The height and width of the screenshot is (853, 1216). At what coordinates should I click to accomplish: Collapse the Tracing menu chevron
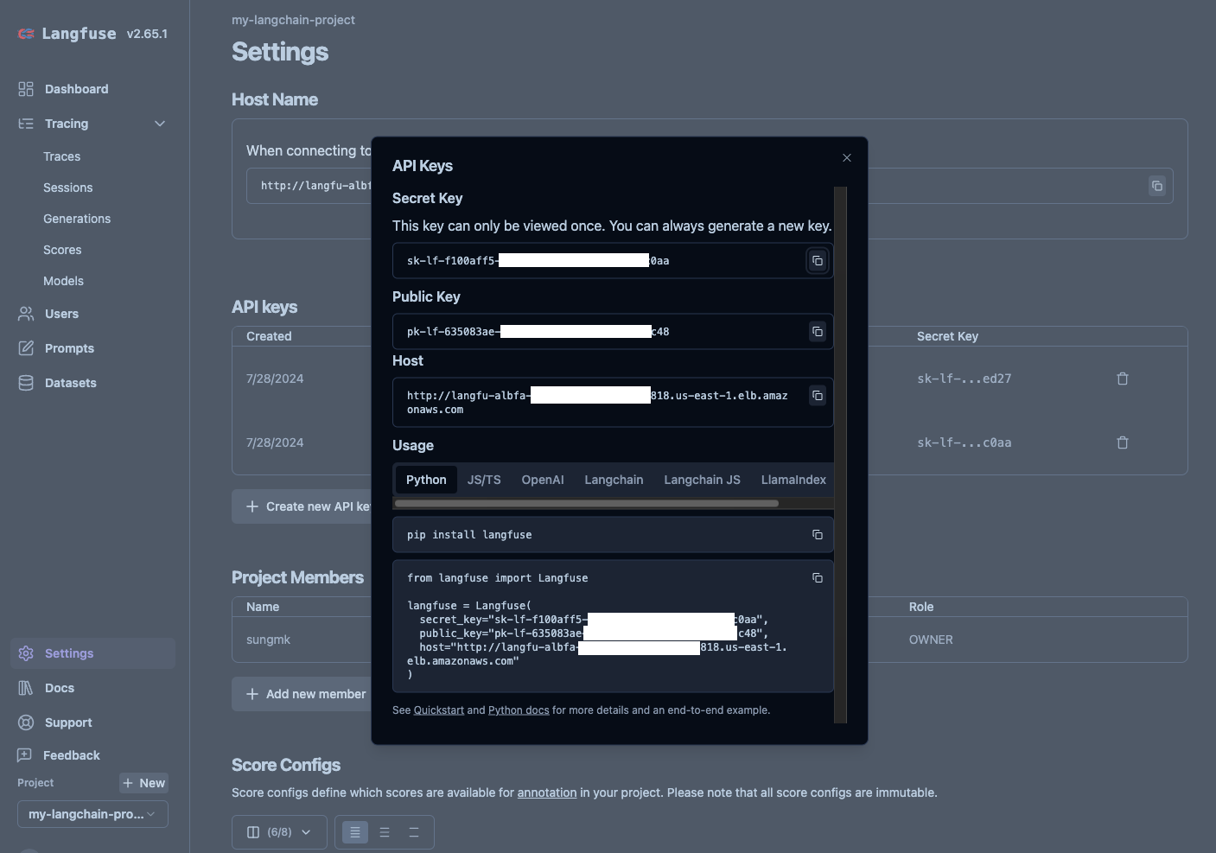tap(160, 124)
